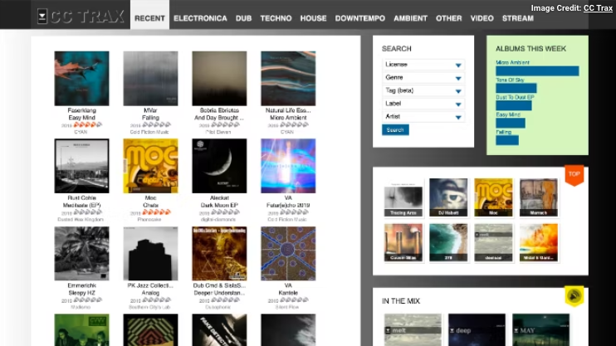The image size is (616, 346).
Task: Click the Dark Moon EP title text
Action: [219, 205]
